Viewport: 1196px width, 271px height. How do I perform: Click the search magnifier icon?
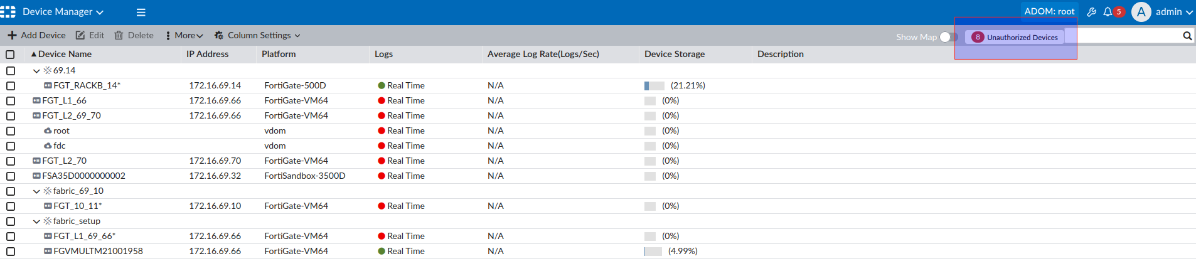click(1187, 36)
